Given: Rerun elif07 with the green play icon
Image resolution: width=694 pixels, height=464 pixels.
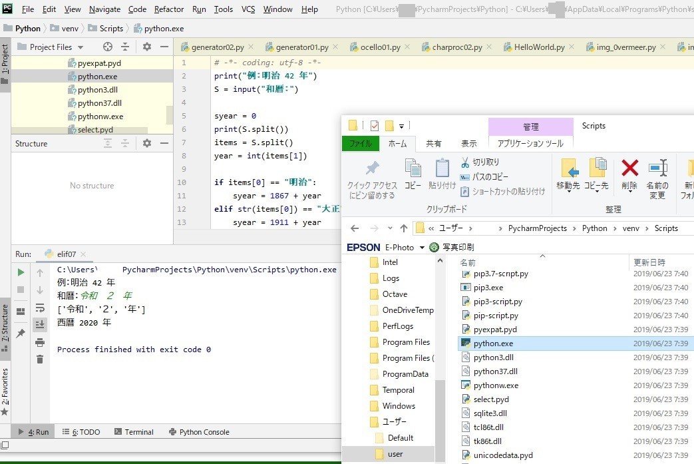Looking at the screenshot, I should coord(21,272).
